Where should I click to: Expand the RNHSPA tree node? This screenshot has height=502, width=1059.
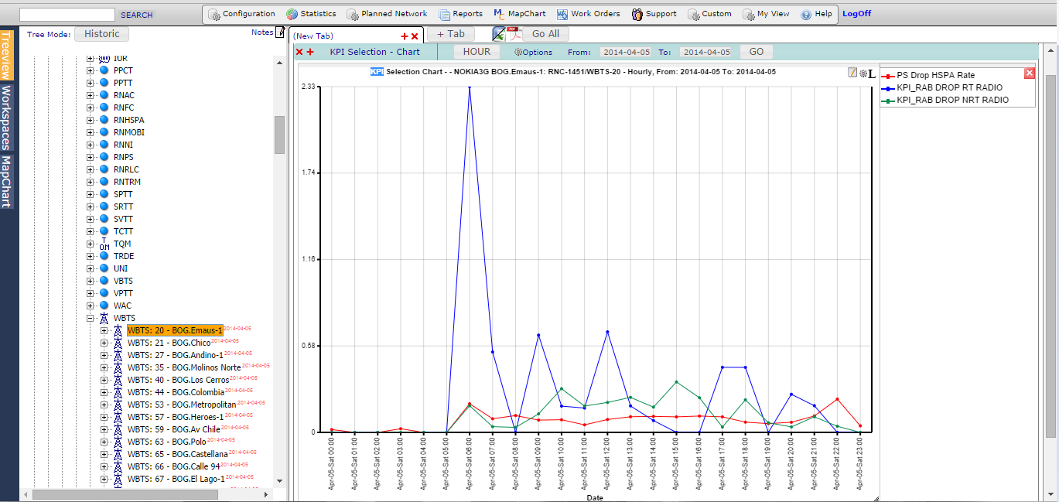91,120
